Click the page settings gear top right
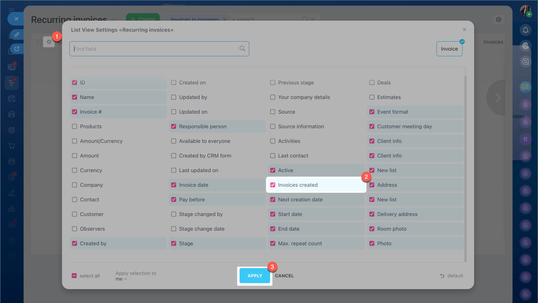Screen dimensions: 538x303 coord(498,19)
